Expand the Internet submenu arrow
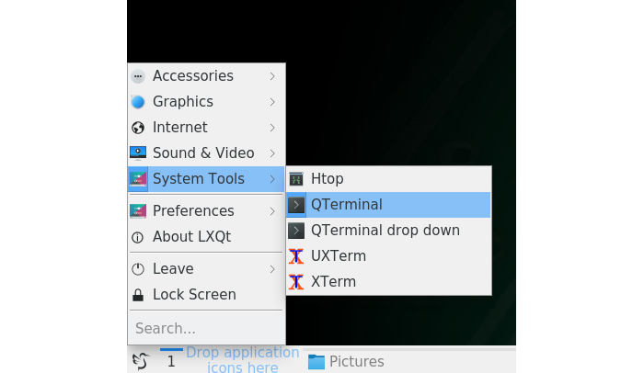The width and height of the screenshot is (644, 373). (272, 128)
